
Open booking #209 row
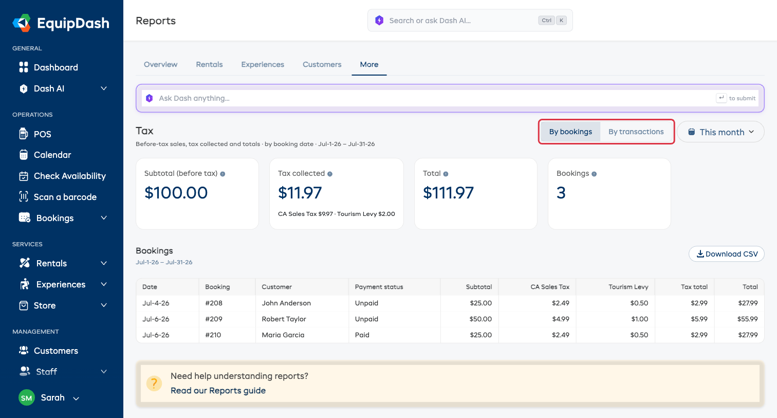point(450,319)
